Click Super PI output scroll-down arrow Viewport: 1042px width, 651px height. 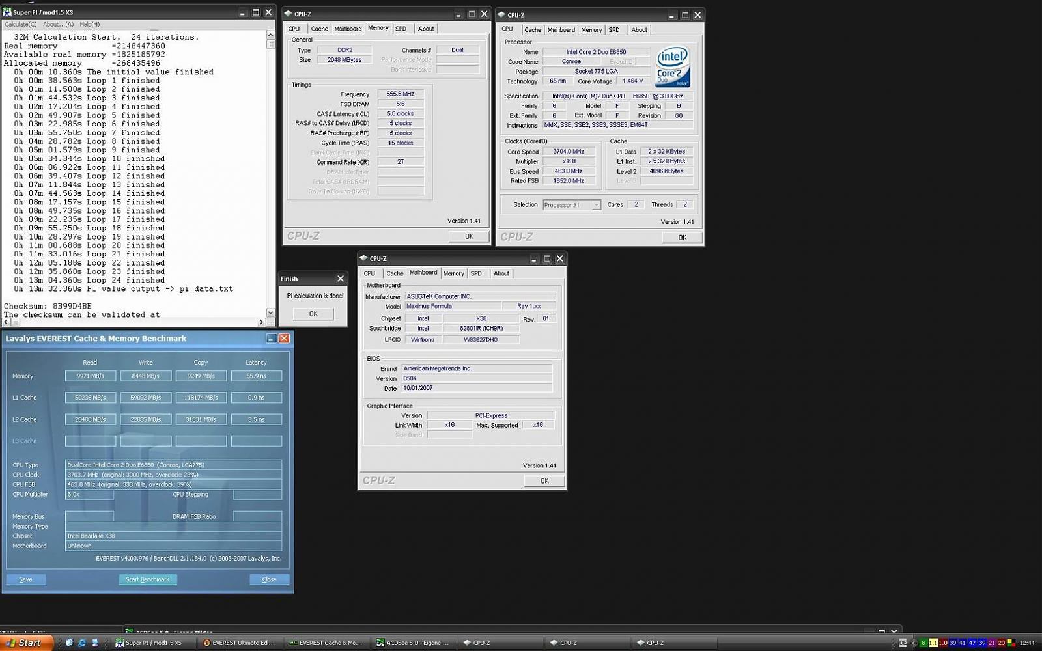click(x=271, y=312)
